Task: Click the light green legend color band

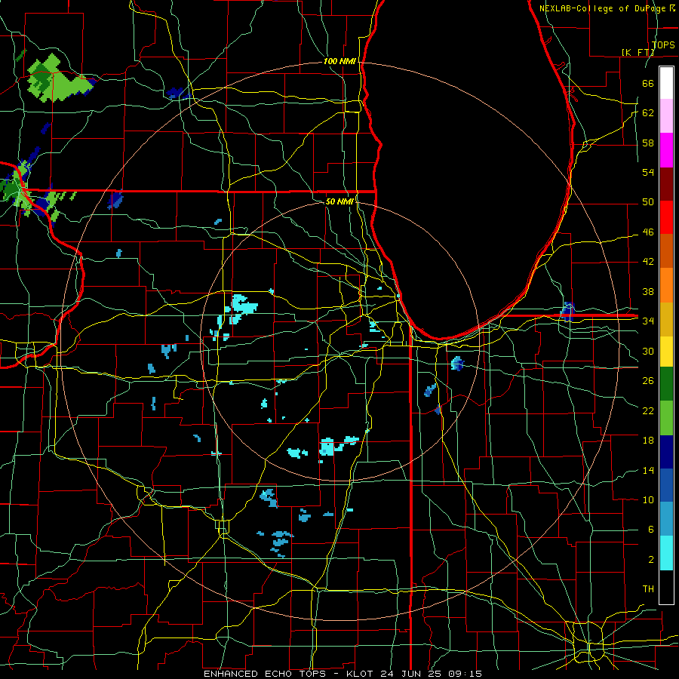Action: pos(666,418)
